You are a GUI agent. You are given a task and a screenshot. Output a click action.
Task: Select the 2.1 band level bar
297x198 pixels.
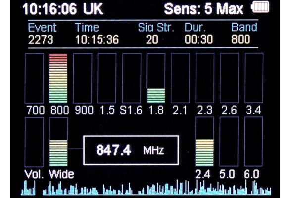pos(180,78)
